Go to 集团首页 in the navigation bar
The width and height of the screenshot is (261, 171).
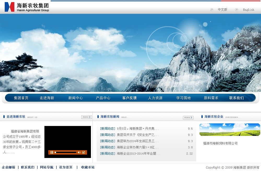pos(21,98)
